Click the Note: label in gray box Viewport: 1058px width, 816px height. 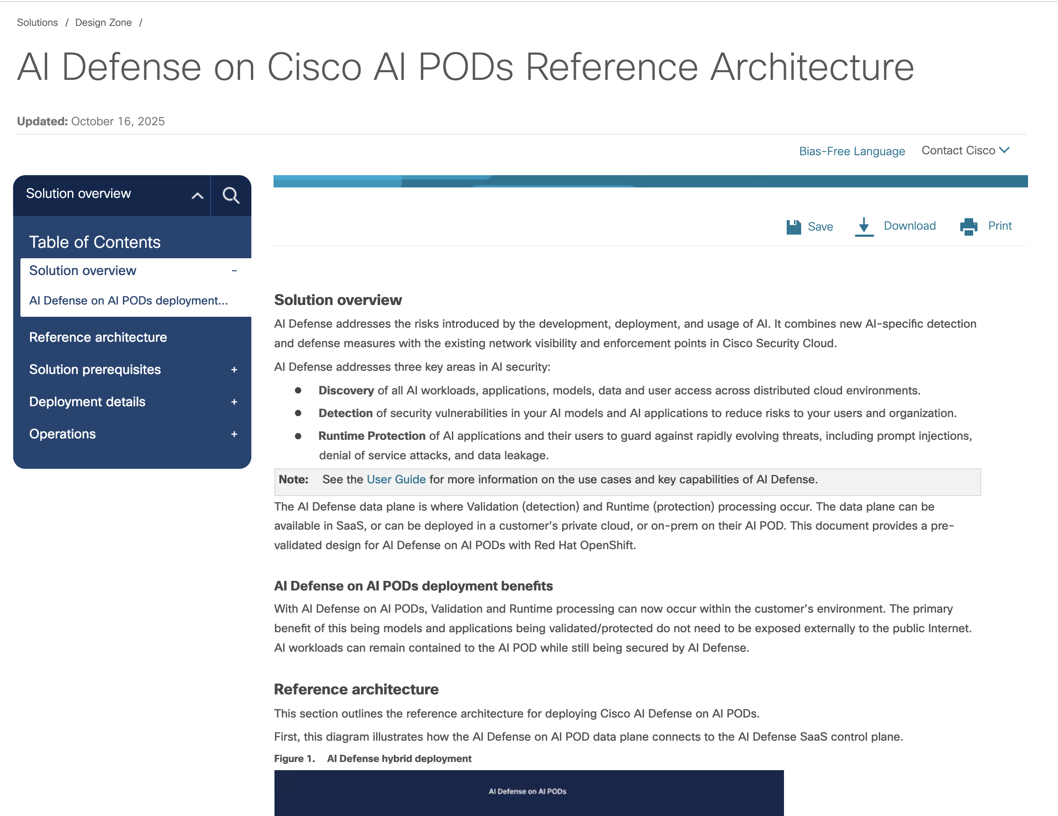pyautogui.click(x=294, y=479)
